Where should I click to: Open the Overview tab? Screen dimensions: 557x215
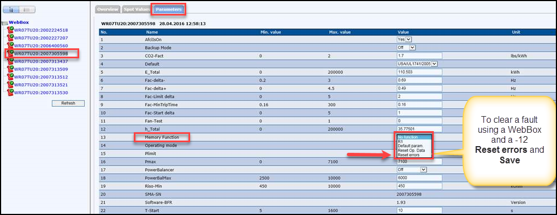coord(108,9)
